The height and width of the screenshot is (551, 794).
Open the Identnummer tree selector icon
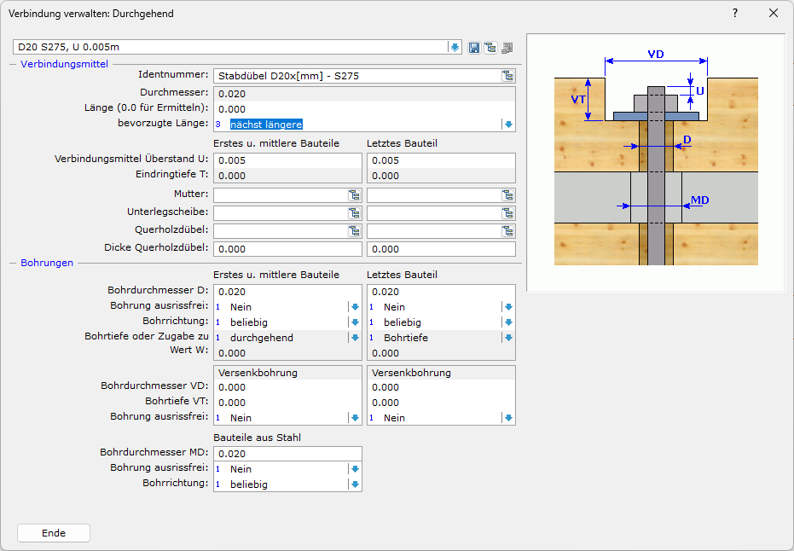(507, 76)
